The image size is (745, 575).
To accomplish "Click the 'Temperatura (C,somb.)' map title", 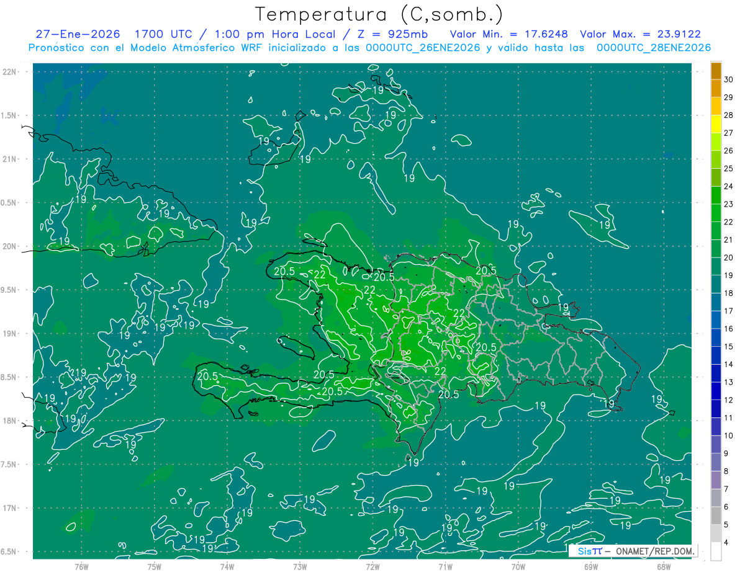I will (x=379, y=14).
